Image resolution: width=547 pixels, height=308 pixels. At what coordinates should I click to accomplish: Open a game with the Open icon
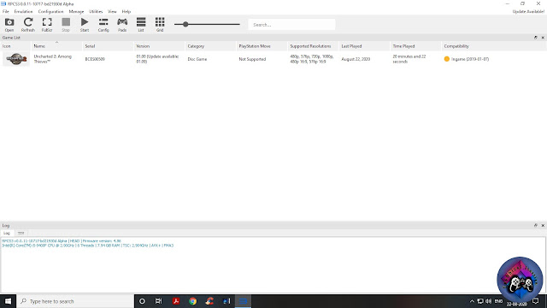coord(9,25)
